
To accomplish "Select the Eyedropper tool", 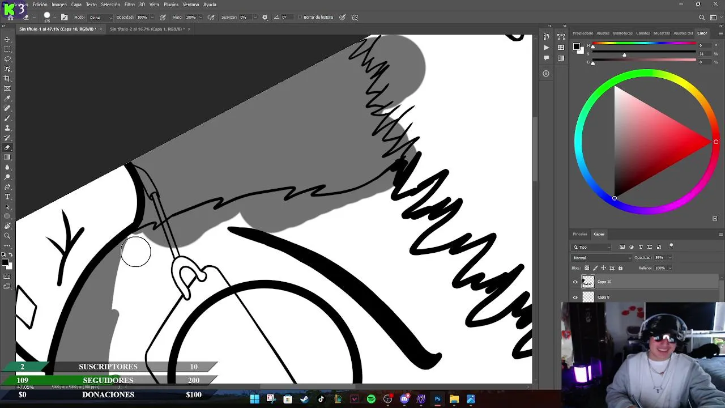I will (7, 98).
